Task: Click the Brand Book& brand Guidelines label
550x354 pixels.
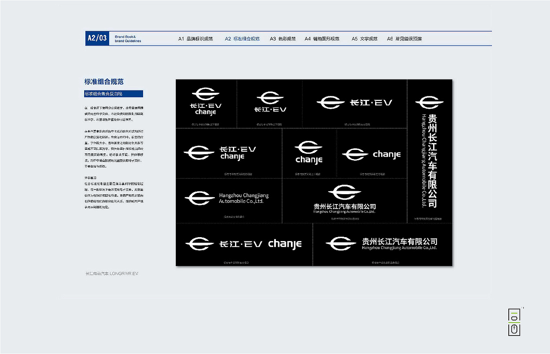Action: click(128, 39)
